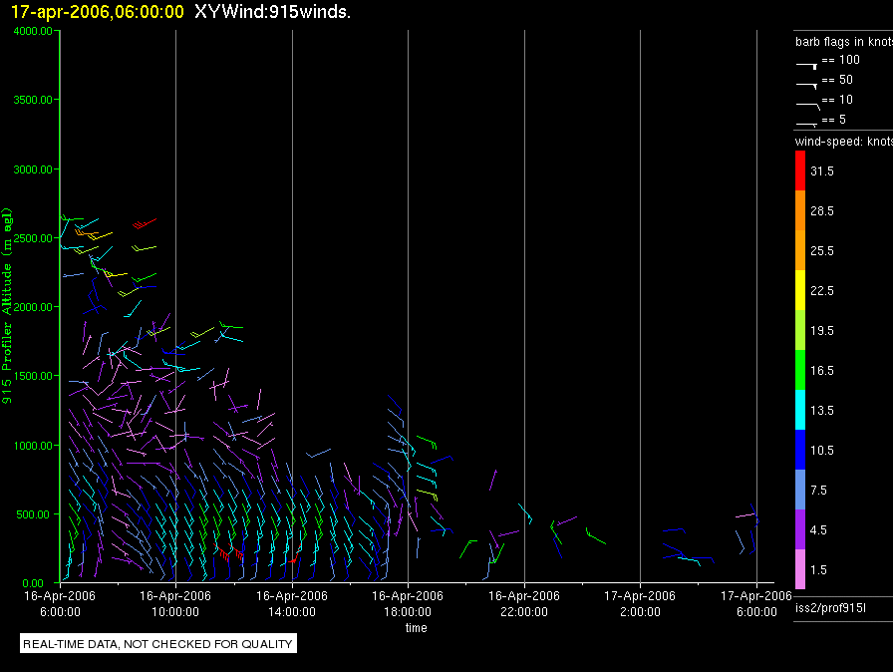Click the red 31.5 knots color swatch
The height and width of the screenshot is (672, 893).
click(800, 170)
